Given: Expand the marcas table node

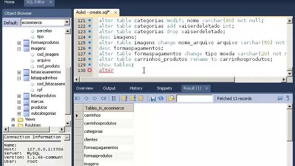Looking at the screenshot, I should coord(19,102).
